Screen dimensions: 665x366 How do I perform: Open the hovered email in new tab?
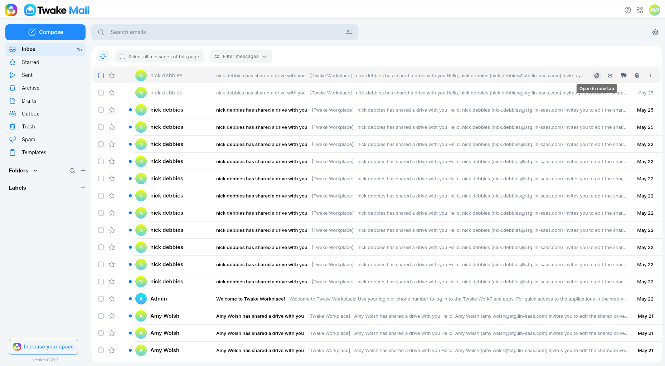(x=597, y=75)
